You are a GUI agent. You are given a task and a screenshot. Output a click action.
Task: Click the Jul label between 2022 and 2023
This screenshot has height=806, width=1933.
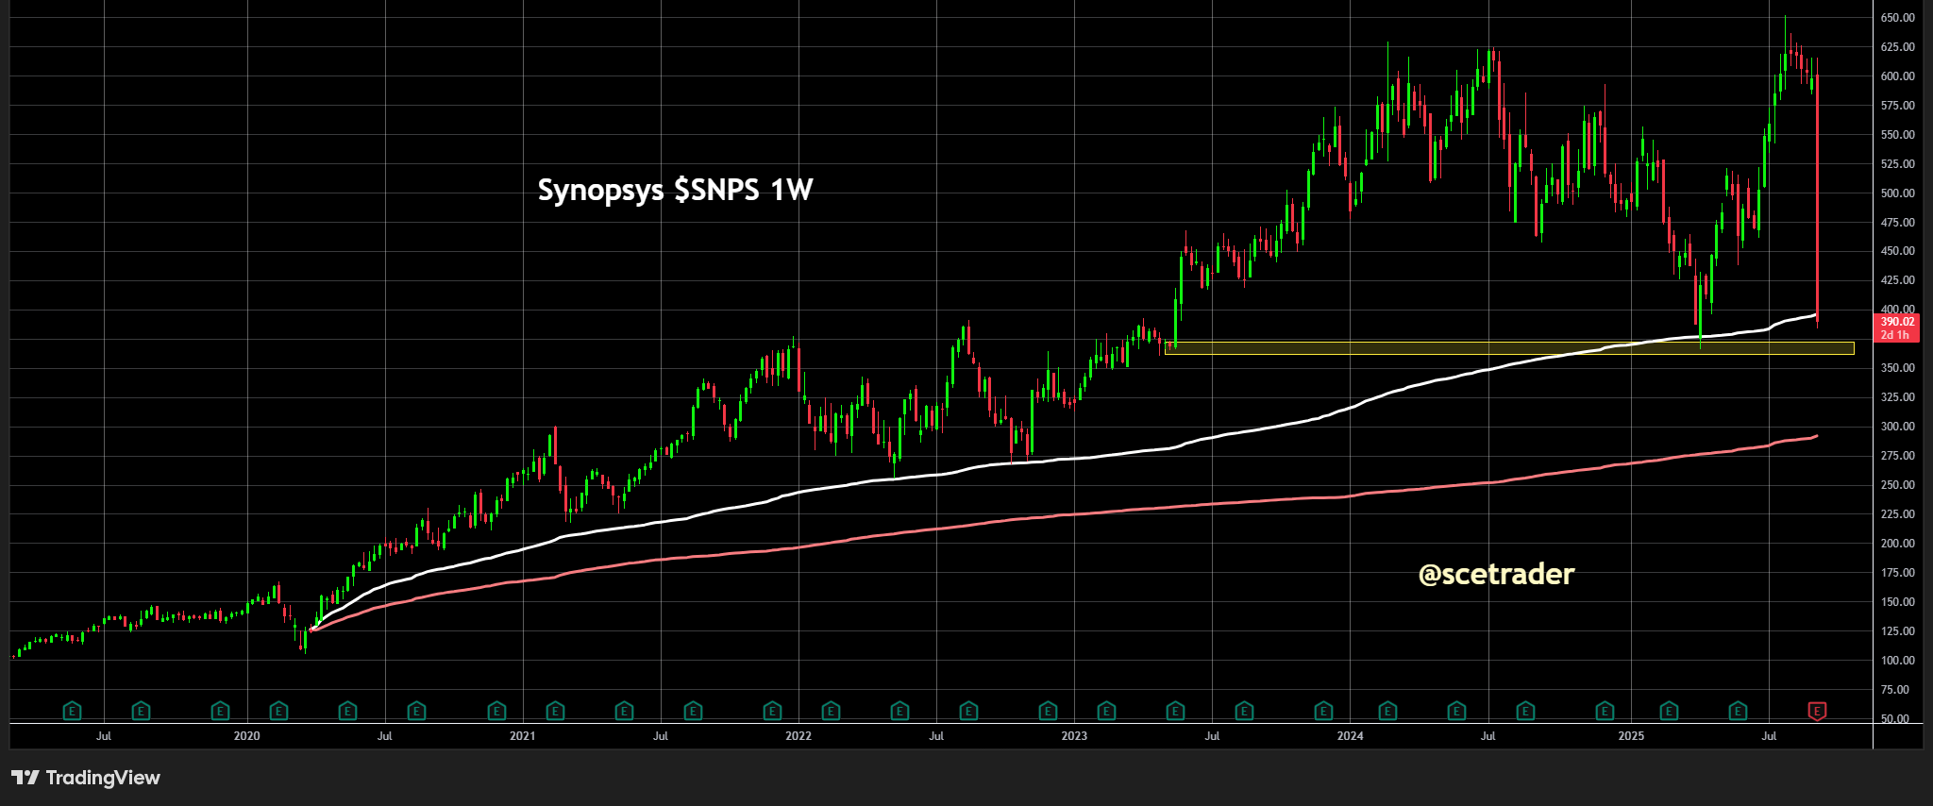click(936, 736)
